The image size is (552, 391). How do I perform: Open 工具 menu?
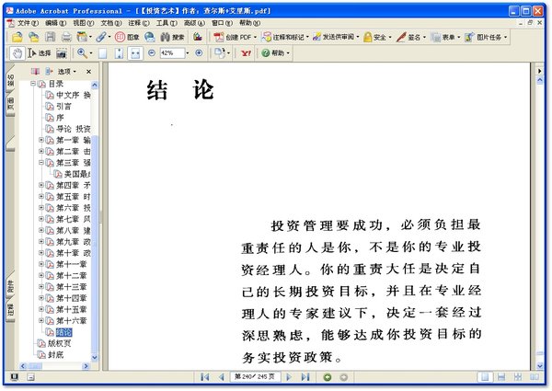tap(167, 23)
